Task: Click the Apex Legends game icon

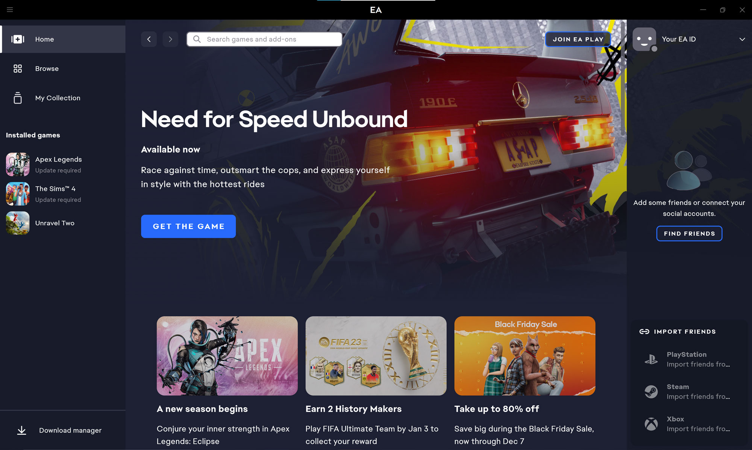Action: [x=18, y=164]
